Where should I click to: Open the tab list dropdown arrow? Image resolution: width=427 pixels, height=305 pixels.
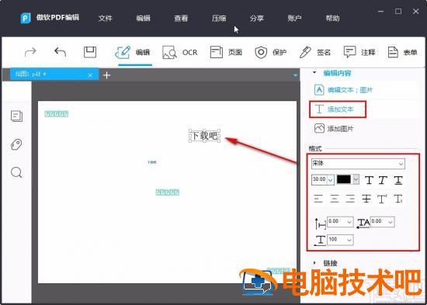click(296, 75)
